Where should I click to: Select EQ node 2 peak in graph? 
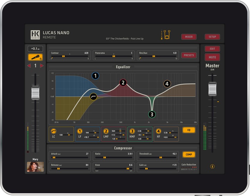click(x=123, y=83)
